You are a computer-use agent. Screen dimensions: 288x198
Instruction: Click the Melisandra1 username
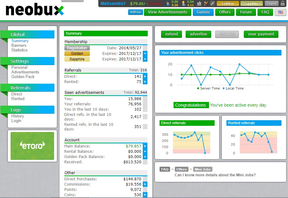[x=113, y=3]
